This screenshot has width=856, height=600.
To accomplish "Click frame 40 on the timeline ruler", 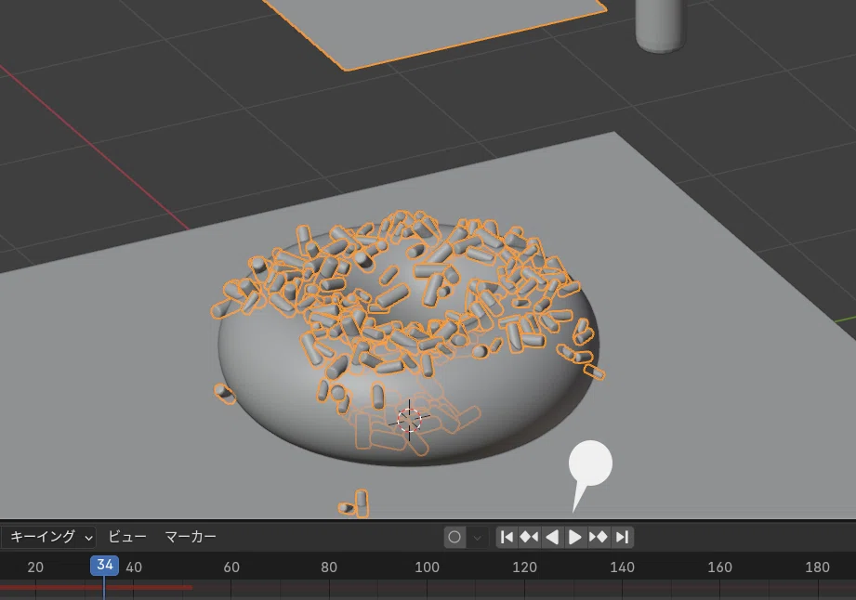I will point(134,567).
